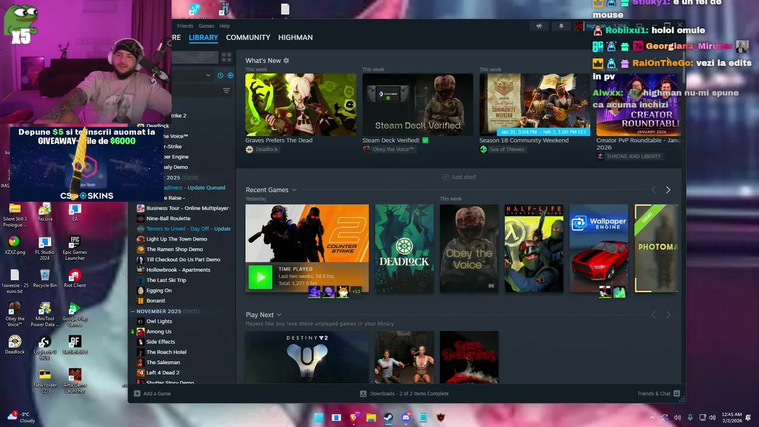Viewport: 759px width, 427px height.
Task: Select Deadlock in Recent Games shelf
Action: point(404,248)
